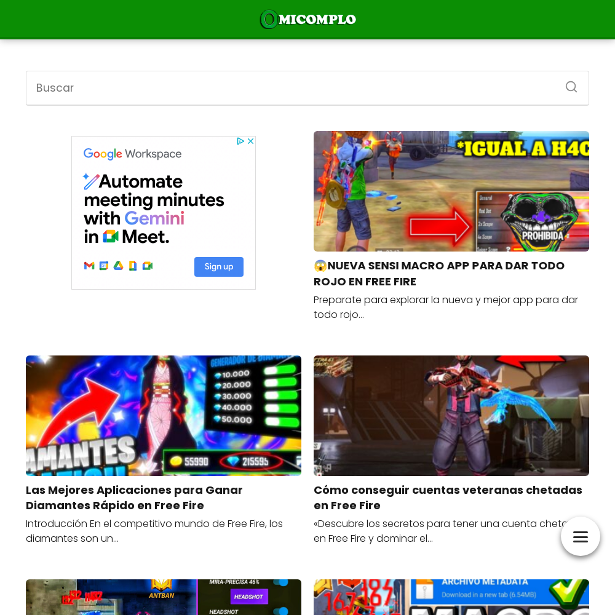Open the sensi macro article thumbnail
Viewport: 615px width, 615px height.
(x=451, y=191)
